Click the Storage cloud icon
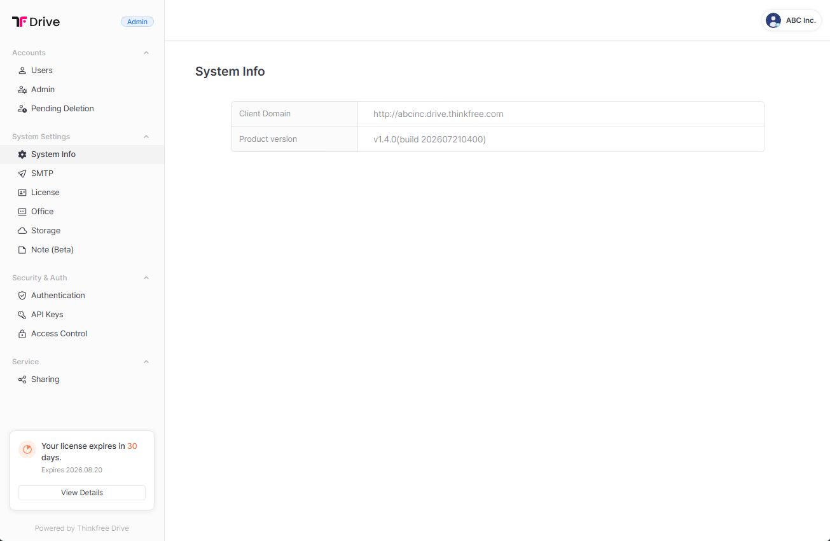Viewport: 830px width, 541px height. [22, 231]
